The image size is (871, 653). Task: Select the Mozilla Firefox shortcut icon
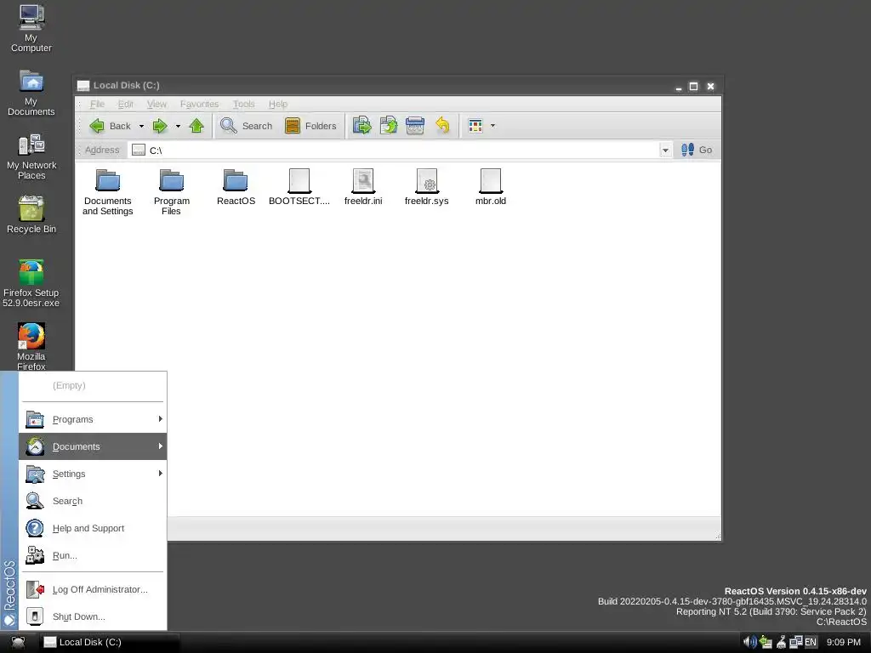pyautogui.click(x=31, y=347)
